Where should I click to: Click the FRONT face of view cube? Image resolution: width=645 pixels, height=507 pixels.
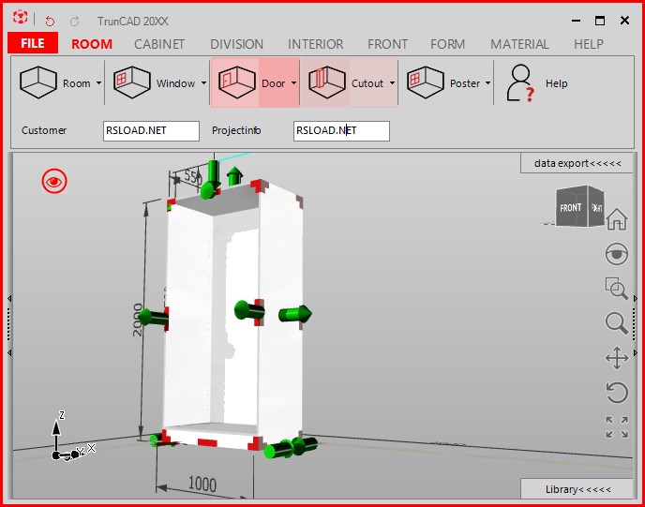570,208
